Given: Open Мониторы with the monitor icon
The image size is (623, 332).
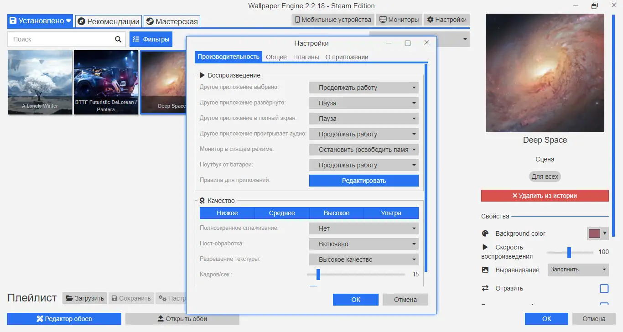Looking at the screenshot, I should 383,20.
